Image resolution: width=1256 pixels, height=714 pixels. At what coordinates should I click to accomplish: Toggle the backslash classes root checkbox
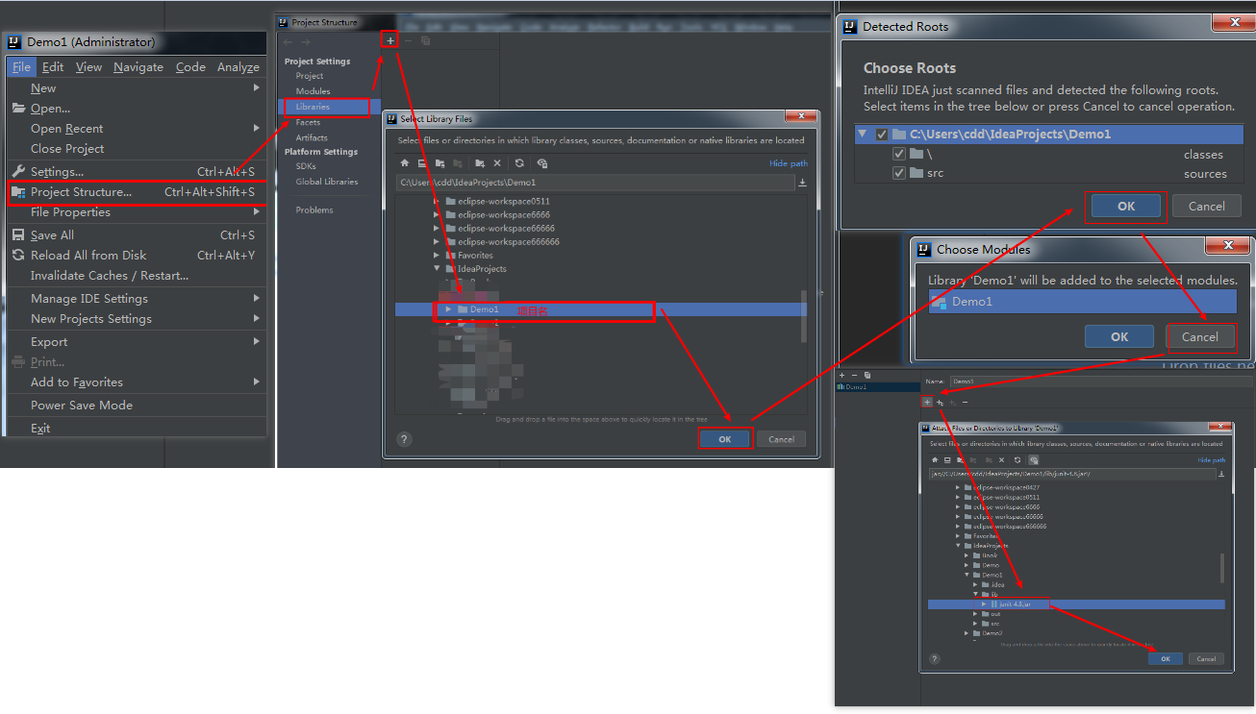[x=899, y=154]
